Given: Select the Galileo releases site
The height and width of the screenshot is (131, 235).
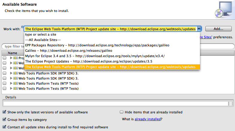Looking at the screenshot, I should (x=112, y=51).
